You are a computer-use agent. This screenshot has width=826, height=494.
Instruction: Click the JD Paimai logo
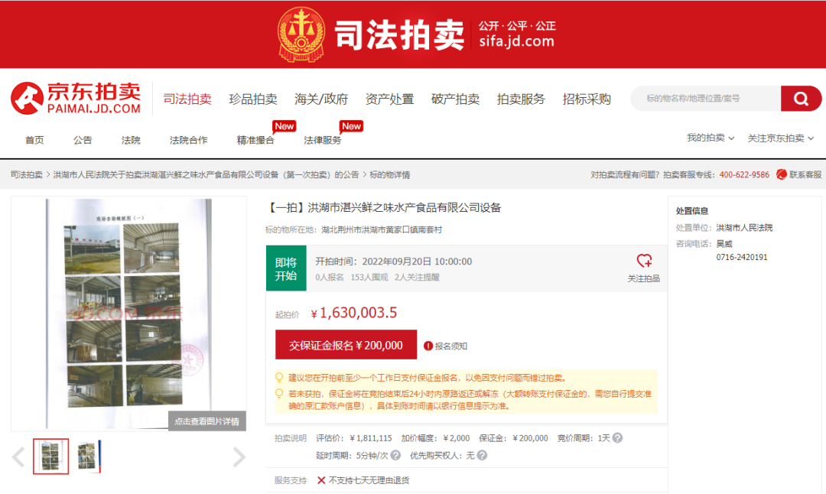pyautogui.click(x=76, y=98)
